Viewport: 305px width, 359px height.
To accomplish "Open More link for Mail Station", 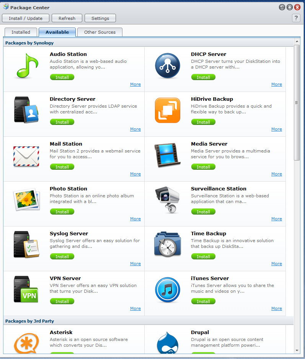I will tap(135, 174).
